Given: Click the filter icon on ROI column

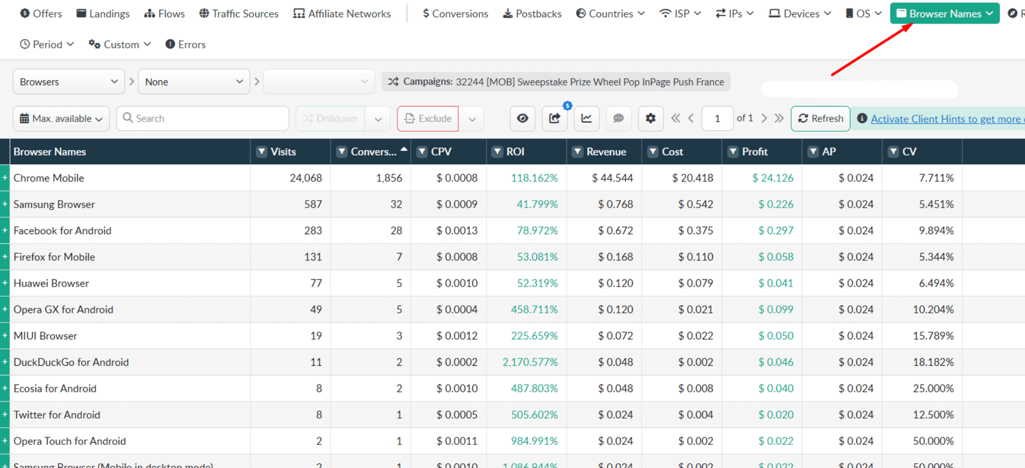Looking at the screenshot, I should [x=497, y=152].
